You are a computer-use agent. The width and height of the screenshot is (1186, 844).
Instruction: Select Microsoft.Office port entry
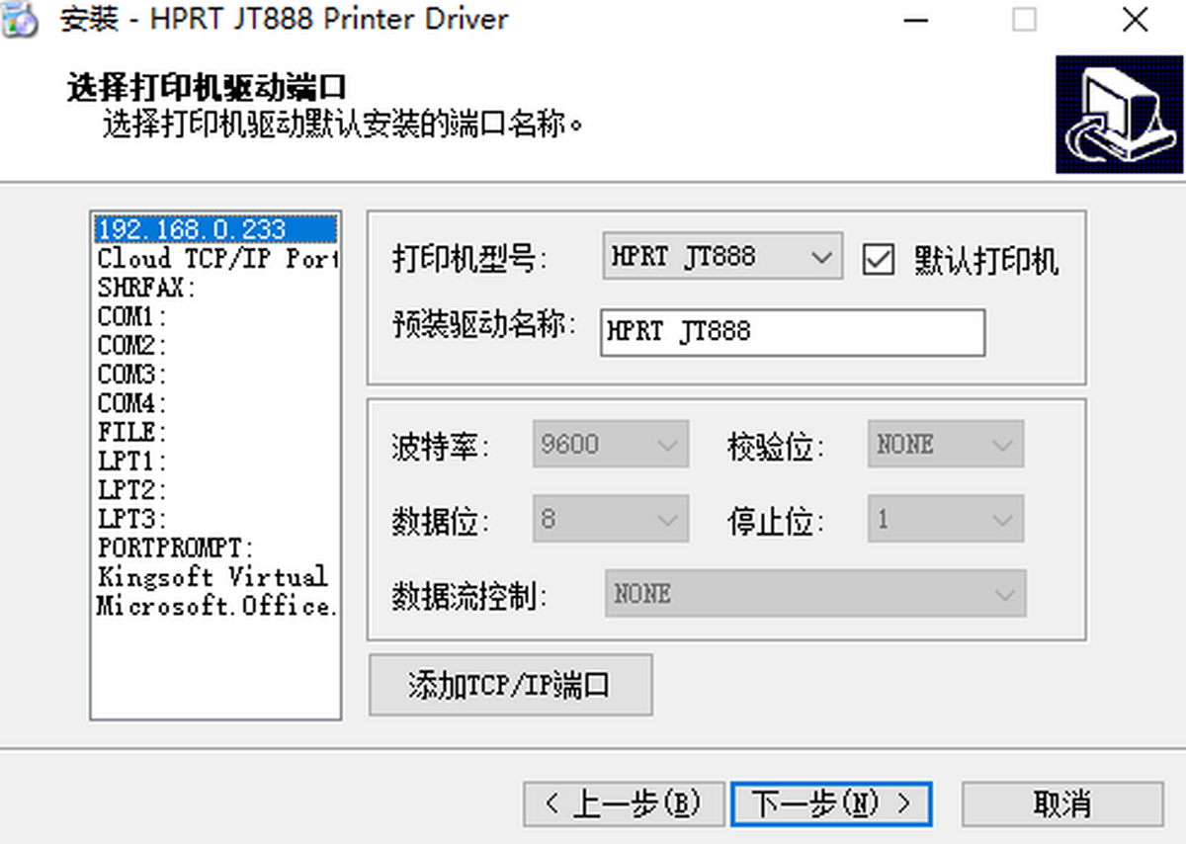(215, 606)
